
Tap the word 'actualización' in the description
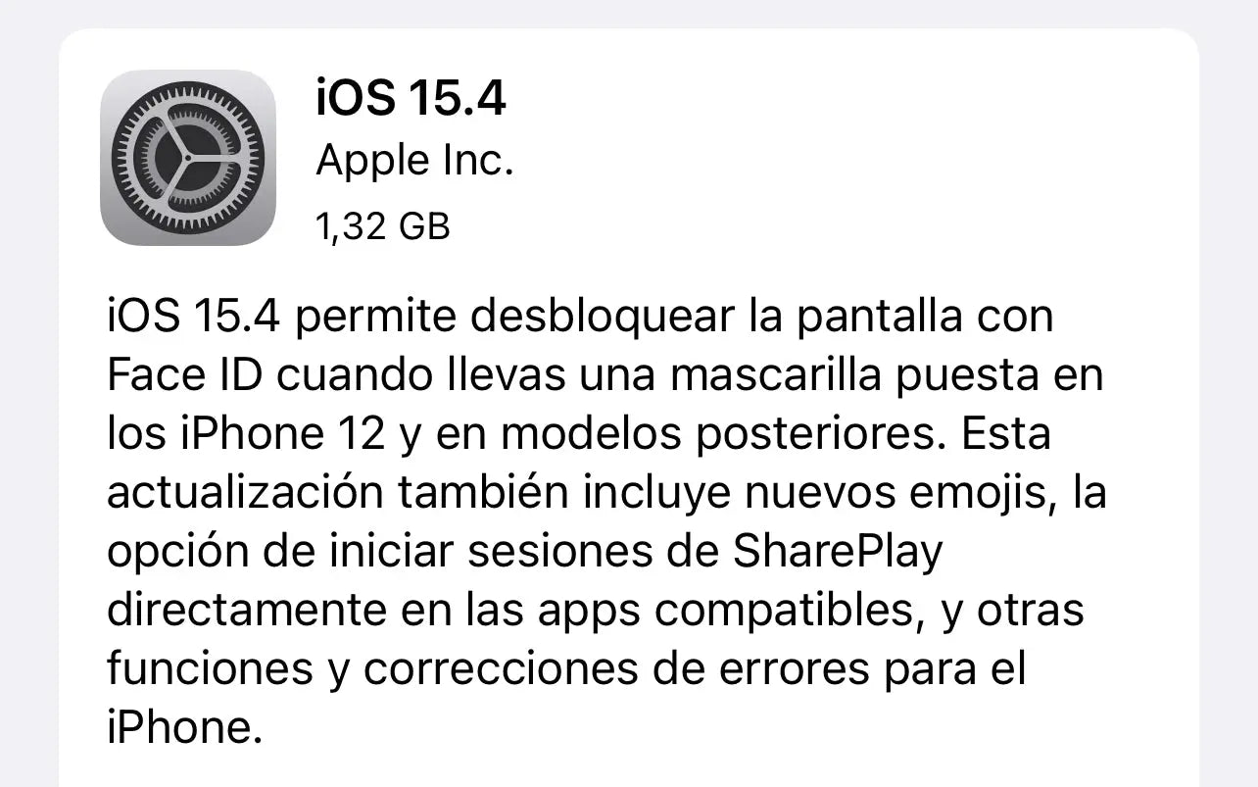tap(245, 493)
